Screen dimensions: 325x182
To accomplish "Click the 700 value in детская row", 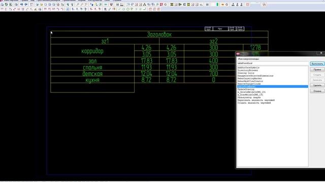I will pos(213,74).
